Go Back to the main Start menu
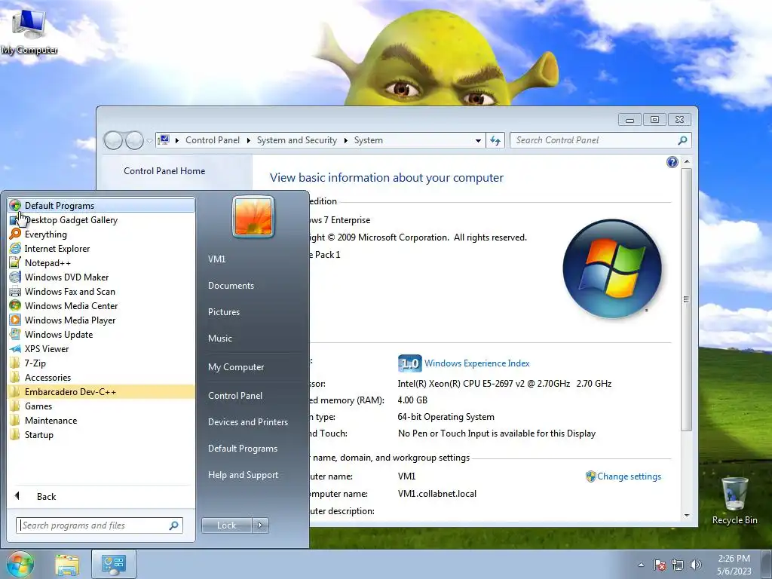This screenshot has width=772, height=579. (x=101, y=496)
